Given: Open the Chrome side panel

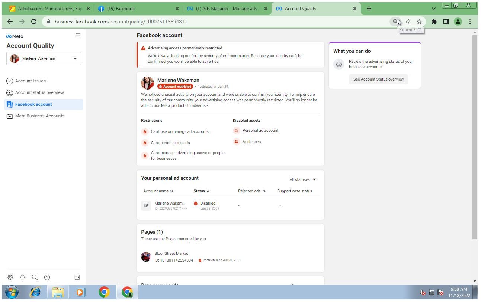Looking at the screenshot, I should tap(446, 22).
